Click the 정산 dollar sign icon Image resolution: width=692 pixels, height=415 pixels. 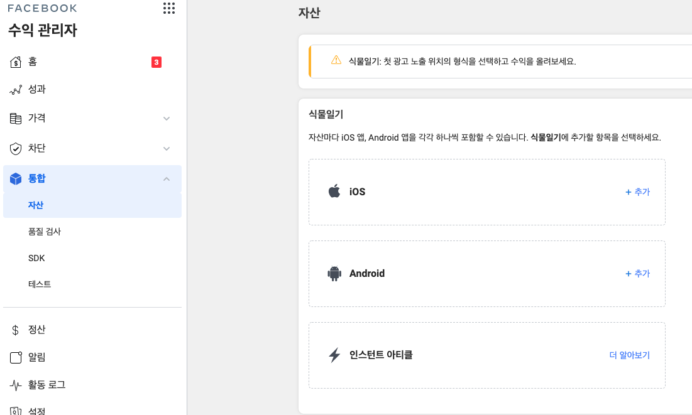click(16, 330)
